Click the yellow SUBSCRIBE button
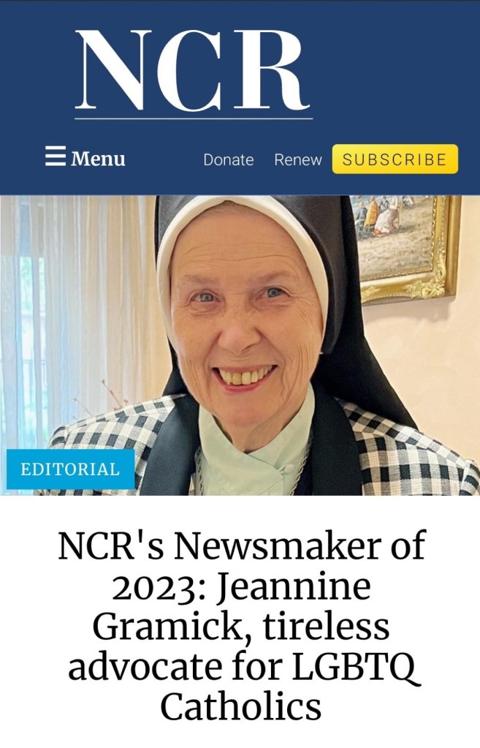 tap(395, 159)
